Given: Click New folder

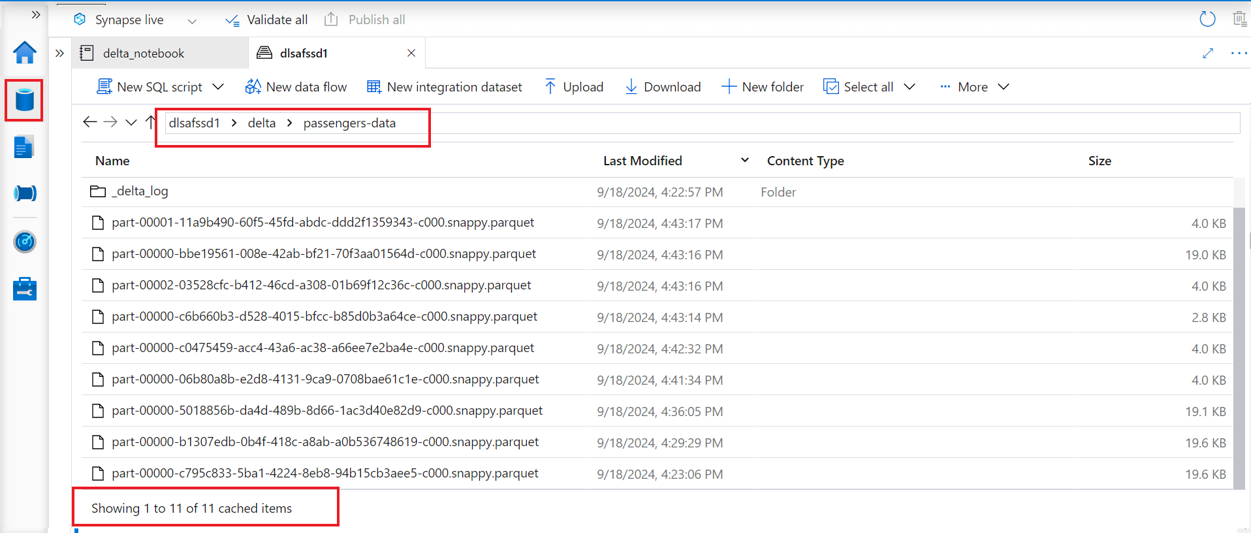Looking at the screenshot, I should point(763,87).
